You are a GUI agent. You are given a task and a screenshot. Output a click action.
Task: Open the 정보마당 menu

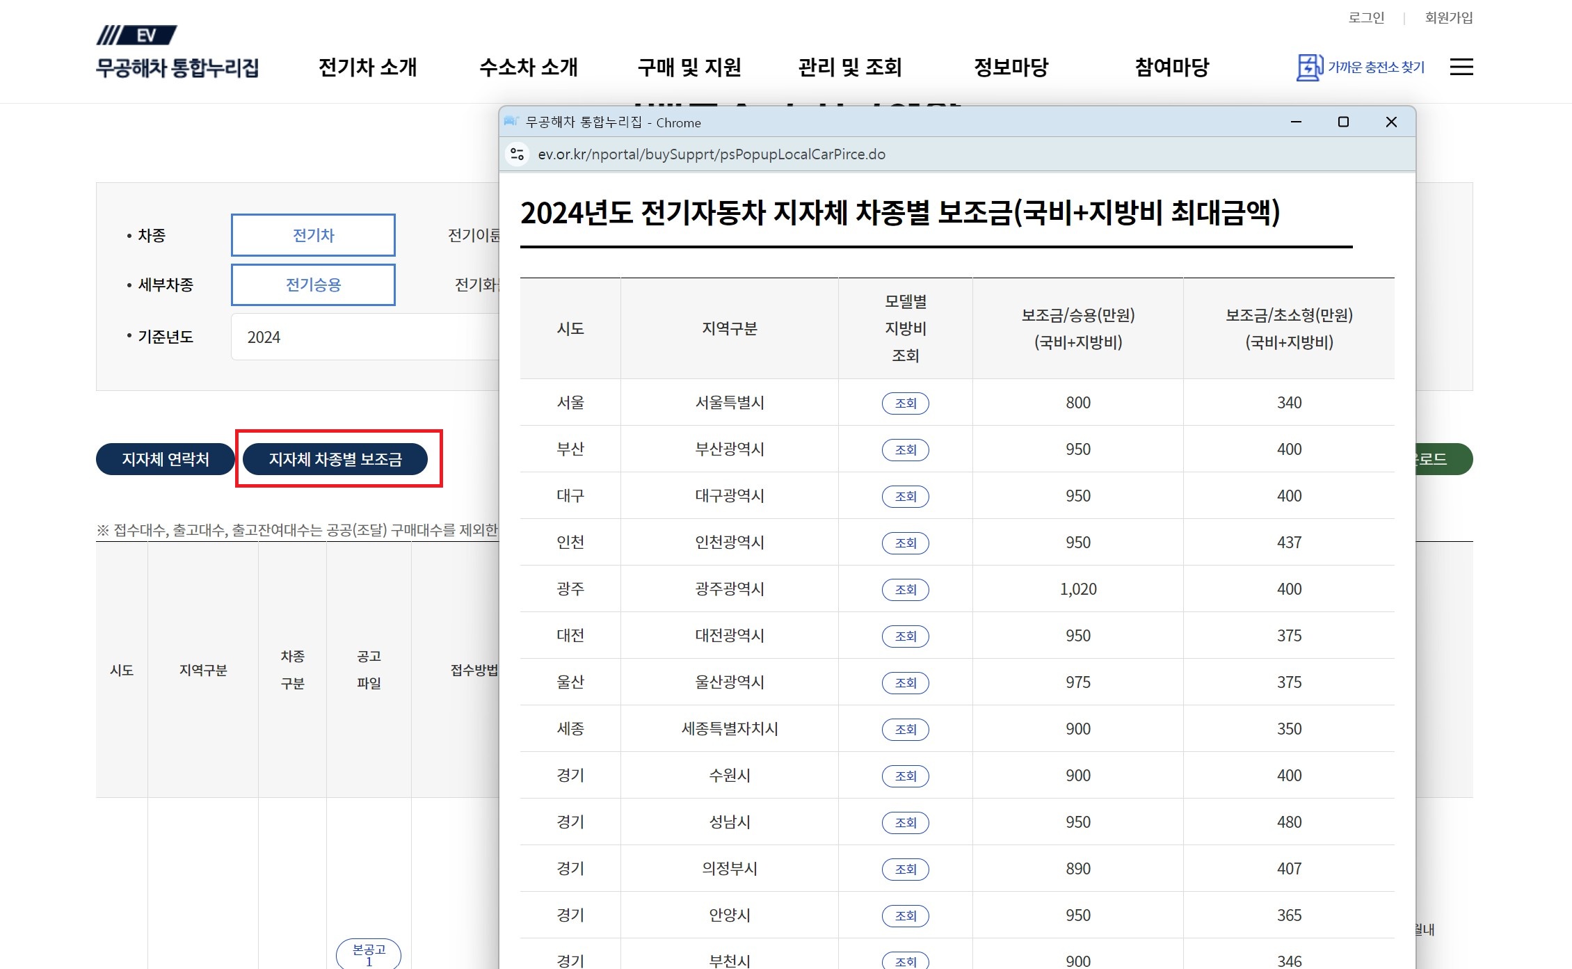[1011, 67]
